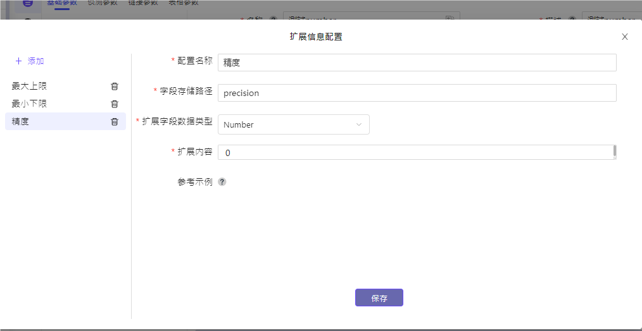Click the scrollbar in 扩展内容 text area
Image resolution: width=642 pixels, height=331 pixels.
click(x=614, y=151)
